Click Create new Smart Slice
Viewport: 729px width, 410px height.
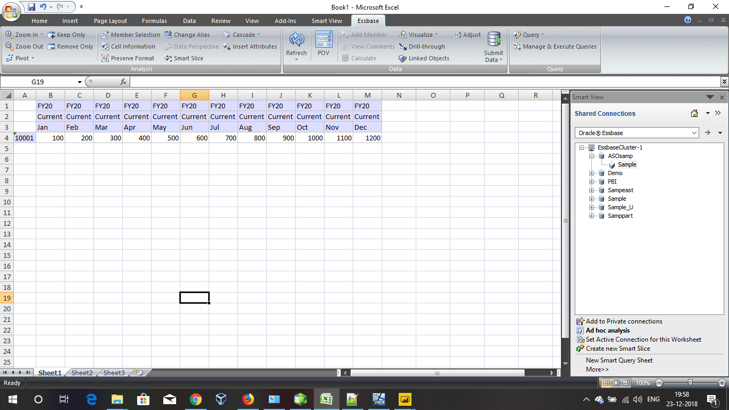[618, 349]
